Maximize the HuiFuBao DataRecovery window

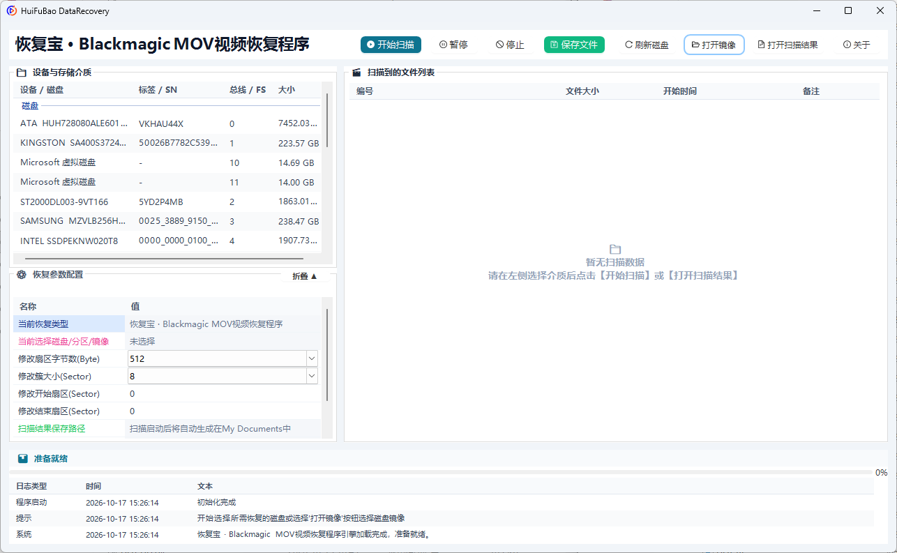coord(848,10)
